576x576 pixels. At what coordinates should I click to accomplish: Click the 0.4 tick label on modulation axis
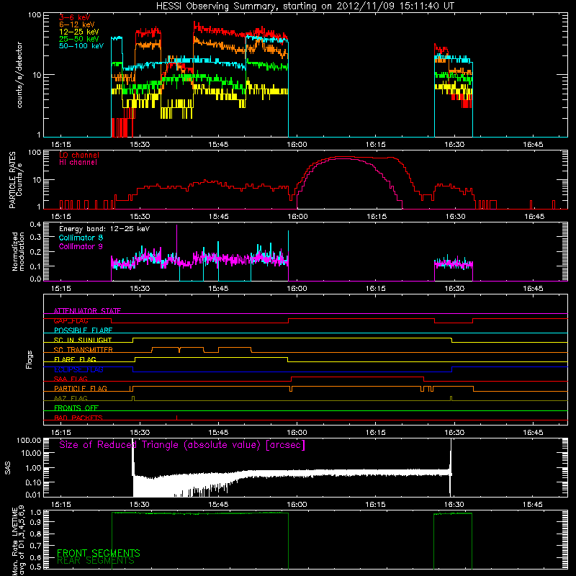pyautogui.click(x=35, y=224)
